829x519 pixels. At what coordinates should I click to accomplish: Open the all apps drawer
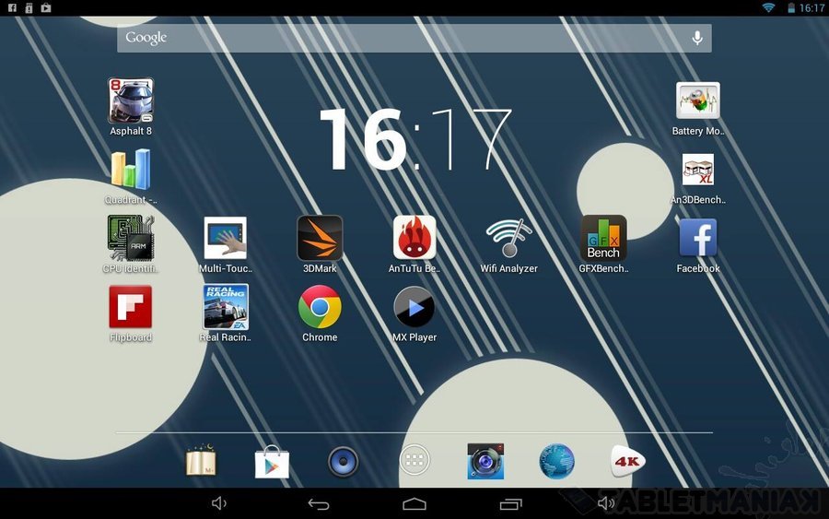414,461
